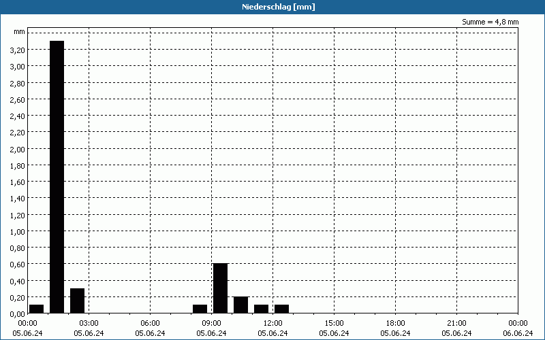The height and width of the screenshot is (340, 545).
Task: Click the 0,60 y-axis value
Action: pyautogui.click(x=18, y=265)
